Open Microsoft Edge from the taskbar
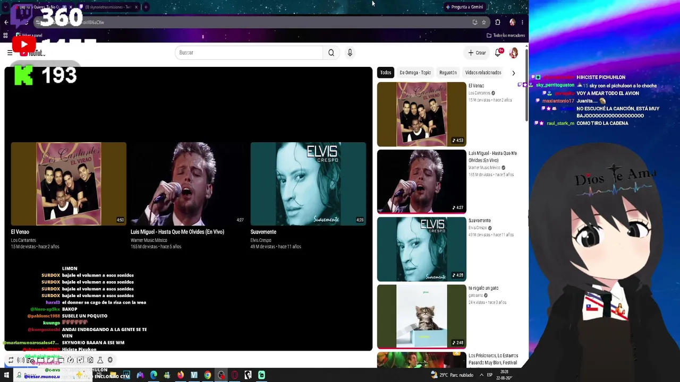Image resolution: width=680 pixels, height=382 pixels. 154,376
